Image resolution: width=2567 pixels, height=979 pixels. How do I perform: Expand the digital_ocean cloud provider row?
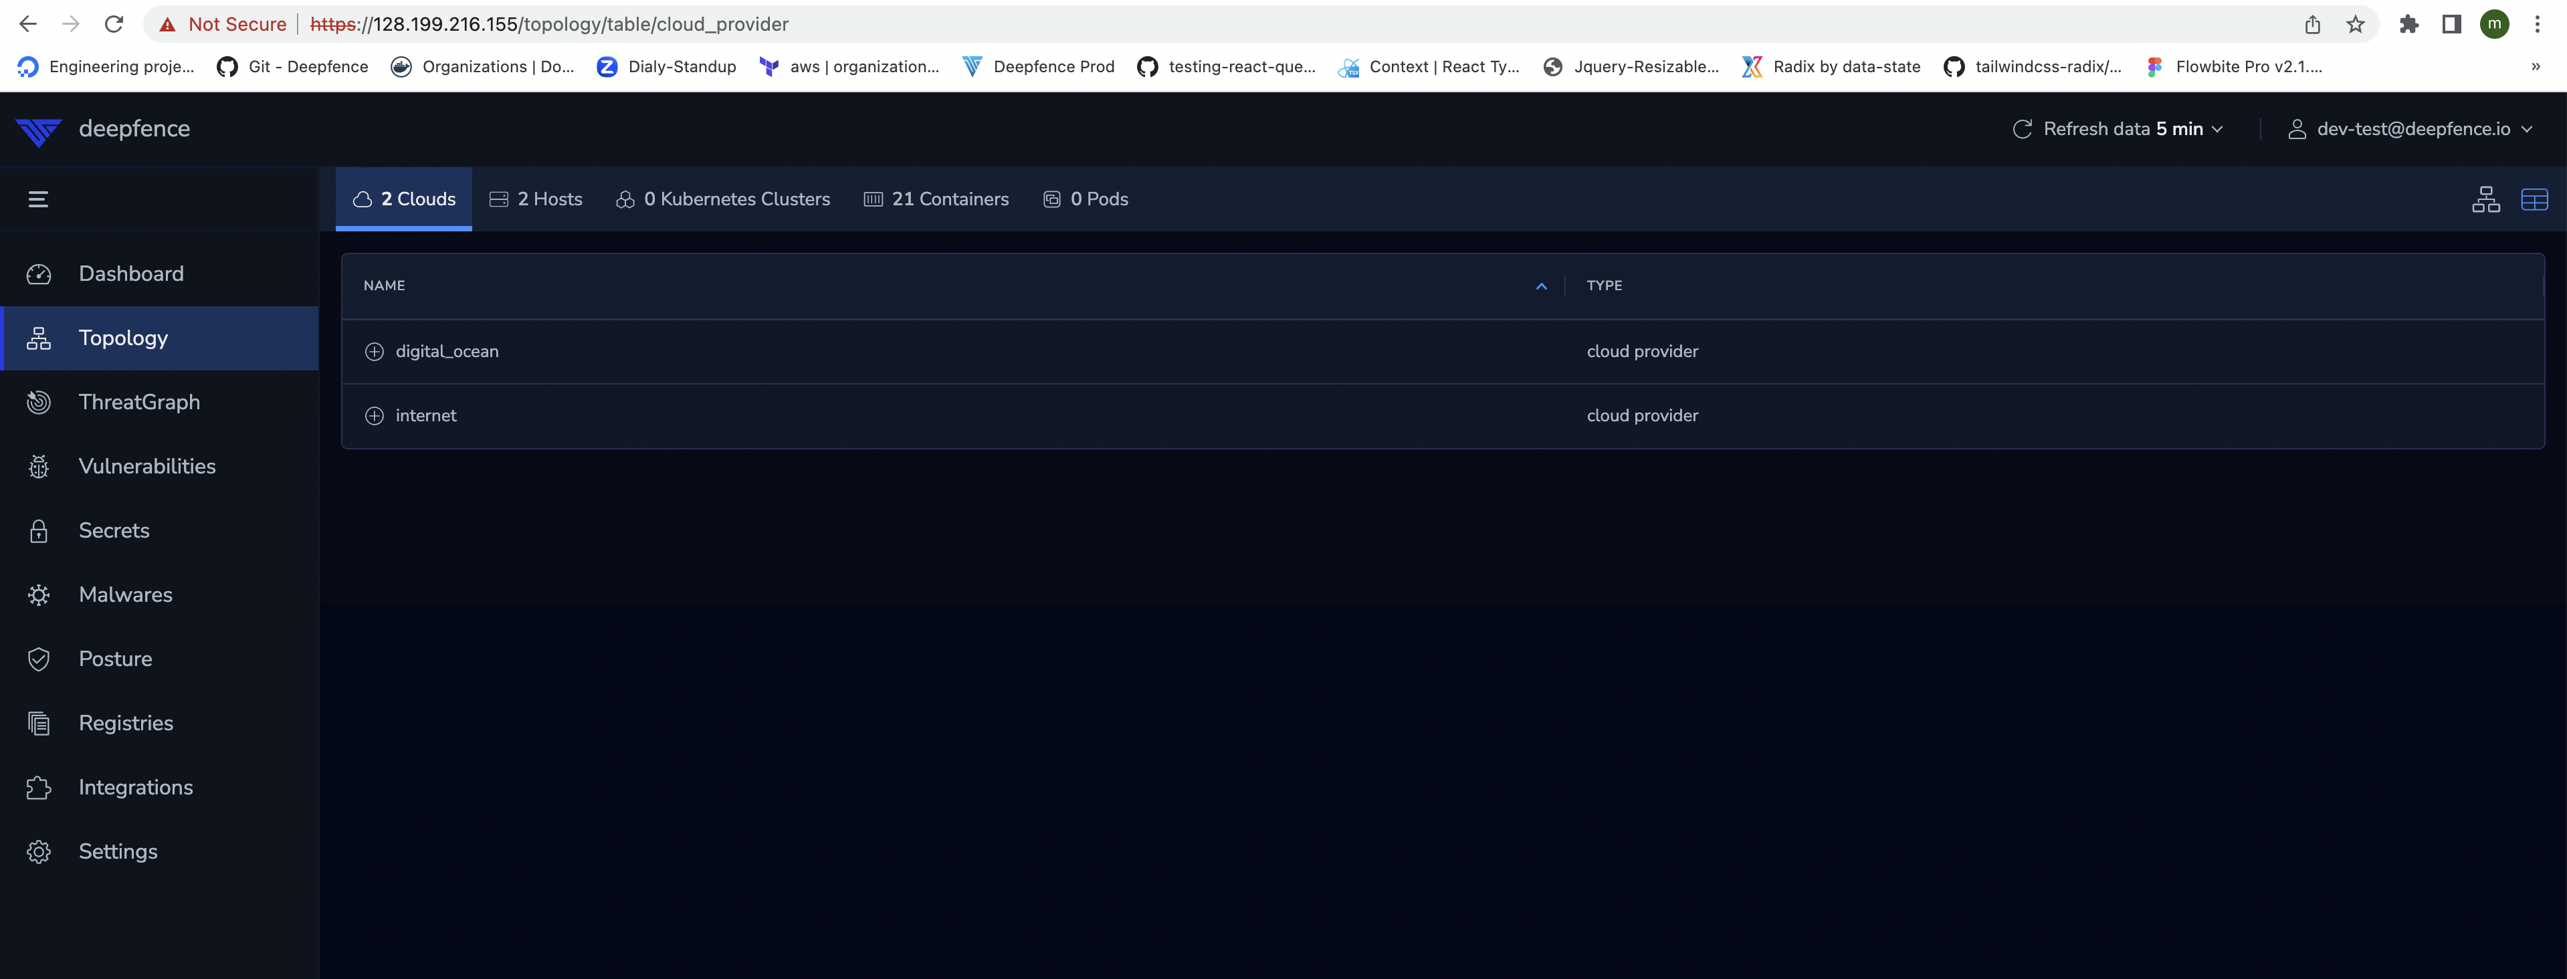(375, 350)
